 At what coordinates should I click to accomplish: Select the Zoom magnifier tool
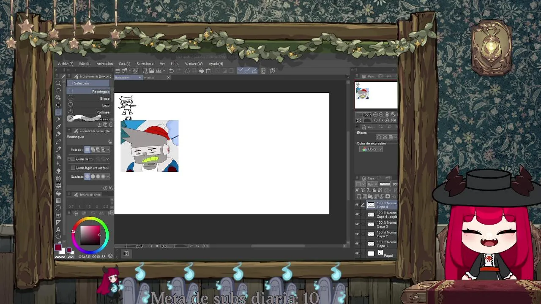click(x=58, y=83)
